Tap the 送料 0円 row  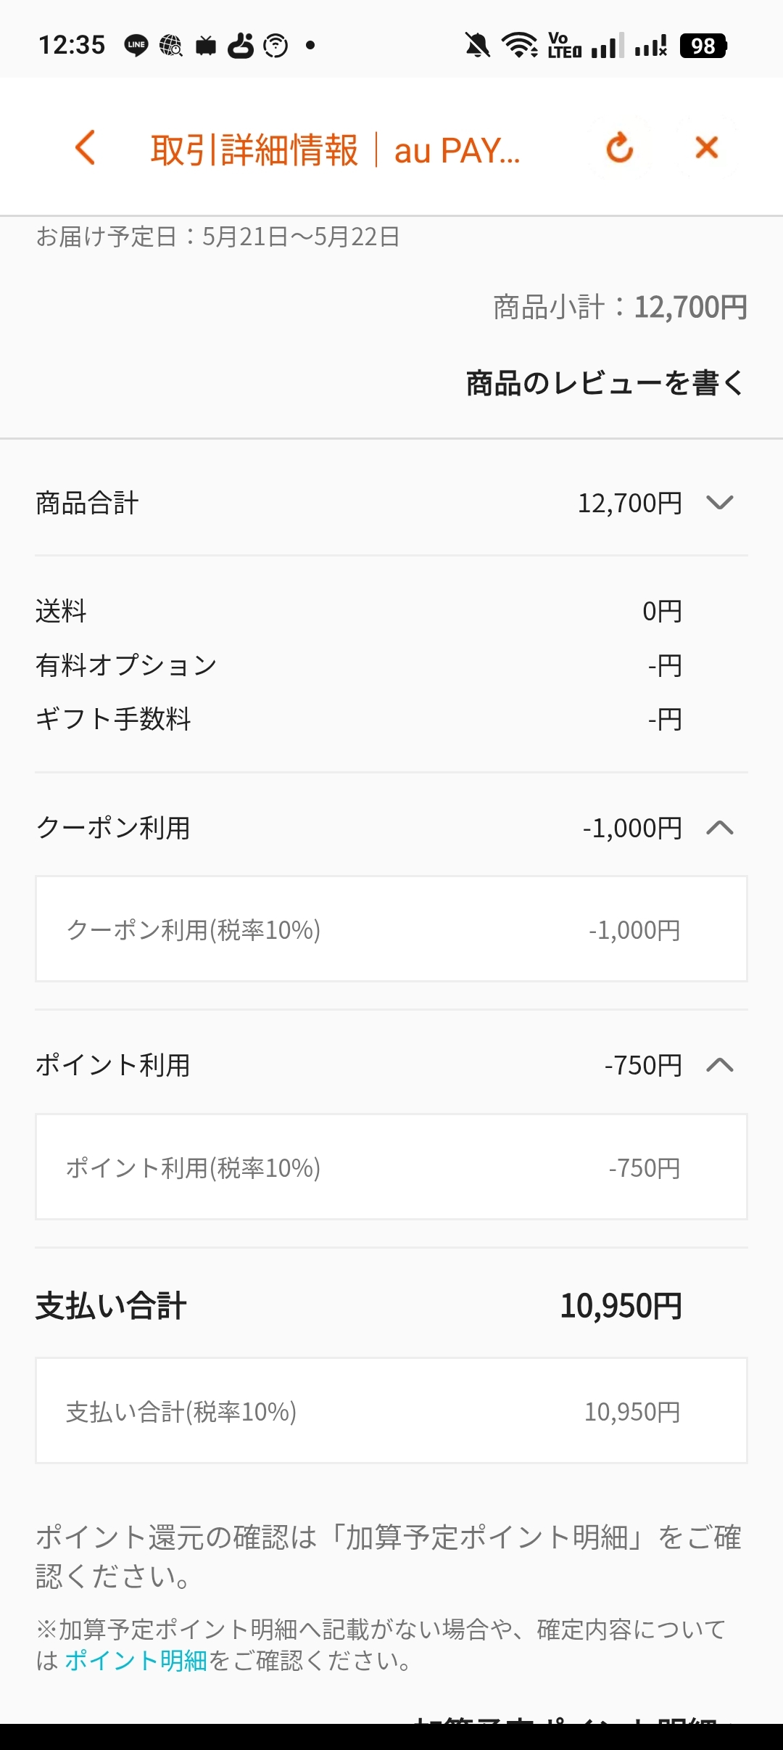[x=359, y=611]
